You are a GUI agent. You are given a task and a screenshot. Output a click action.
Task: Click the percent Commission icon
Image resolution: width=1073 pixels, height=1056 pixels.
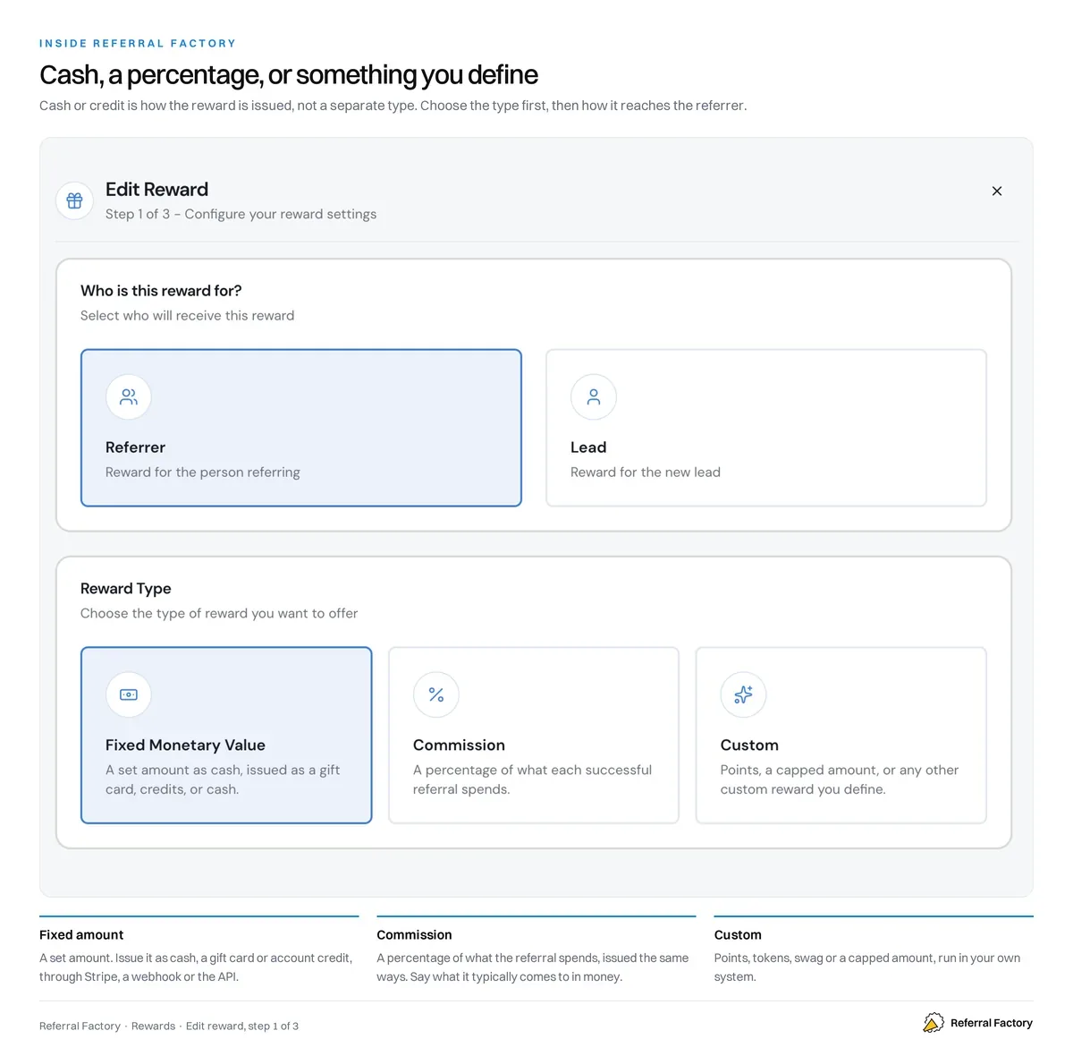pyautogui.click(x=436, y=694)
